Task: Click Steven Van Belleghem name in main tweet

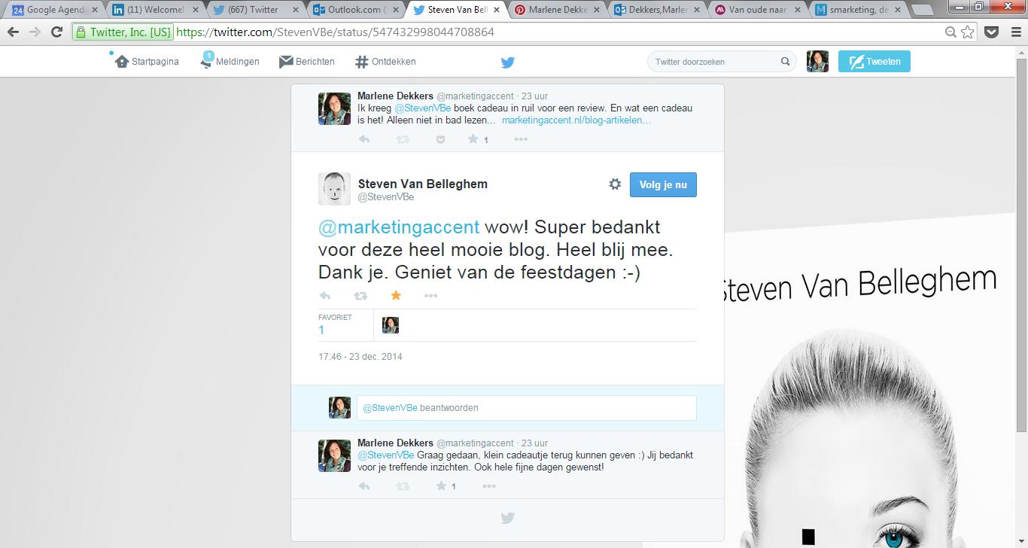Action: point(423,184)
